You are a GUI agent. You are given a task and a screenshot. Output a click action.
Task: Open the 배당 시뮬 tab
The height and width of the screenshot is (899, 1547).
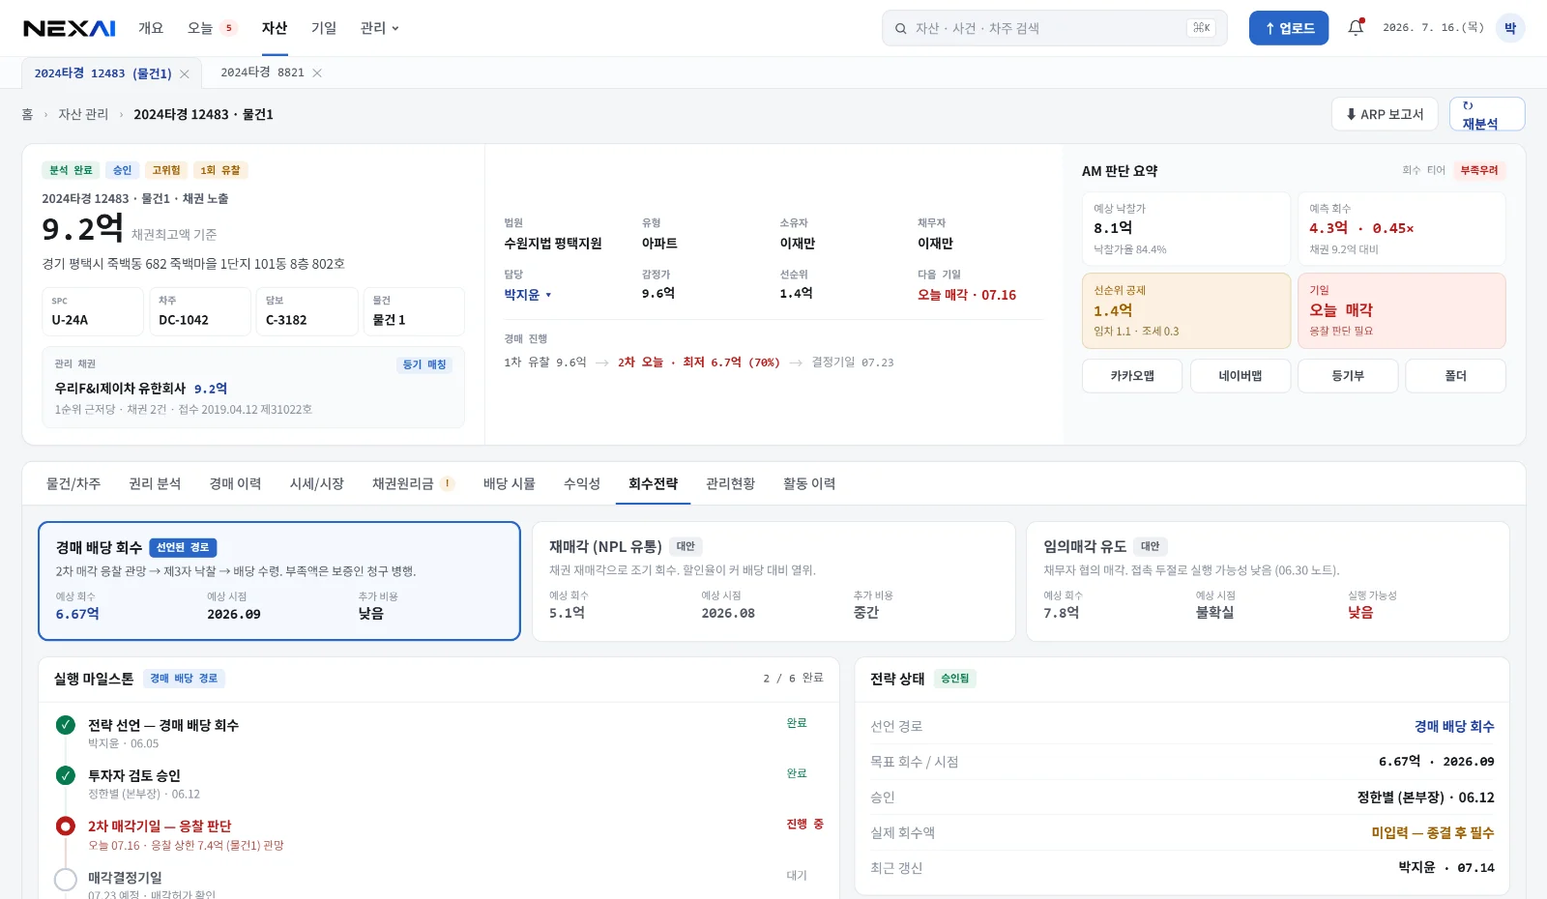coord(510,483)
